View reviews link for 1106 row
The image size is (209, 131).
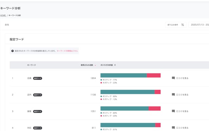pyautogui.click(x=182, y=95)
